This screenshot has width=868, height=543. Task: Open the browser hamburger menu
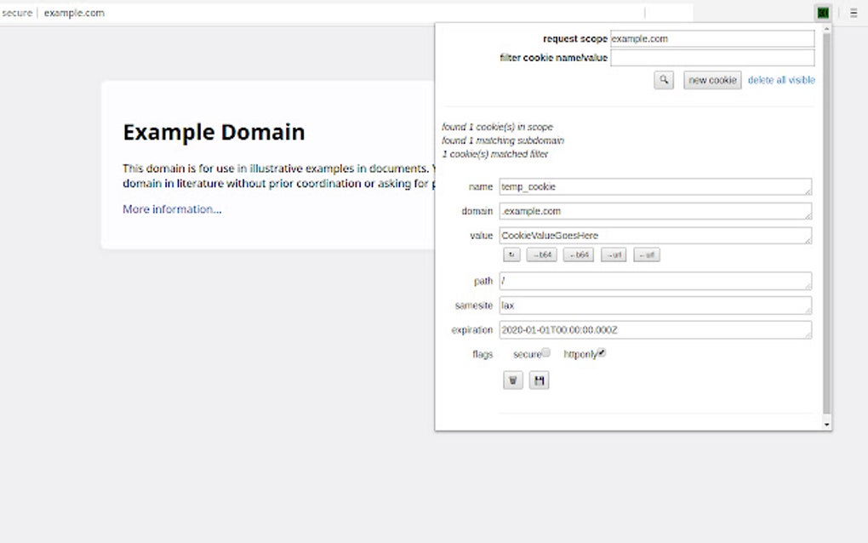853,12
